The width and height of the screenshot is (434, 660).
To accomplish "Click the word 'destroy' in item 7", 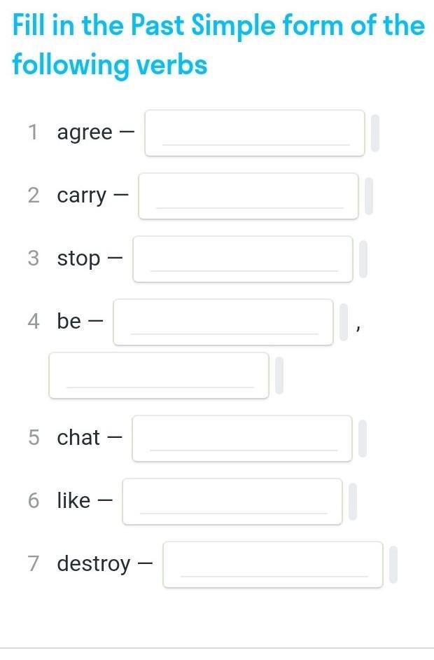I will click(x=94, y=563).
